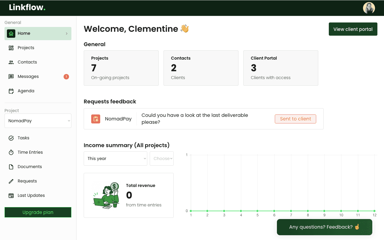
Task: Open the Choose dropdown beside This year
Action: [x=162, y=159]
